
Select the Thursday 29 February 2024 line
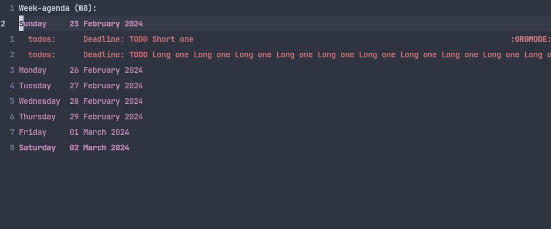(x=81, y=117)
